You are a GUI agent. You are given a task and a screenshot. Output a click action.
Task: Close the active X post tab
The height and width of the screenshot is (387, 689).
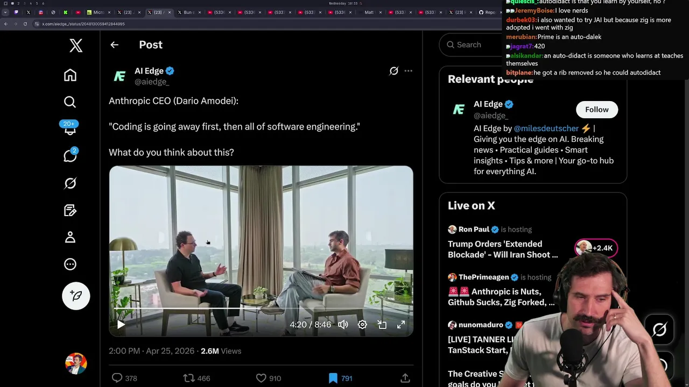tap(170, 12)
